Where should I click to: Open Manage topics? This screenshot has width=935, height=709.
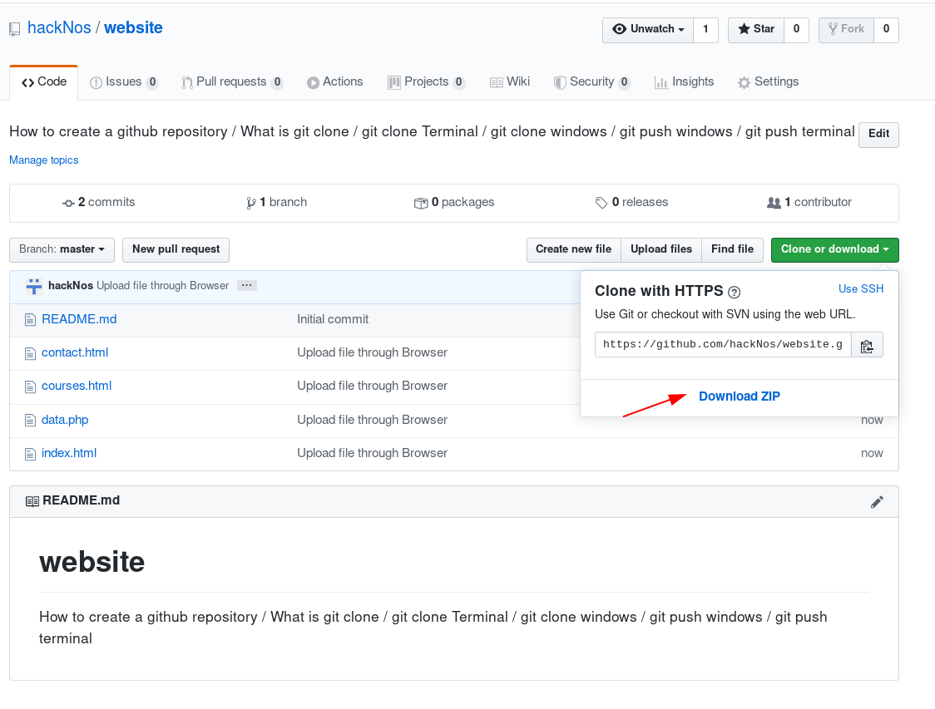43,160
